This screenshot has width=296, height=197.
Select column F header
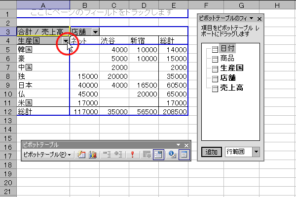(x=206, y=5)
